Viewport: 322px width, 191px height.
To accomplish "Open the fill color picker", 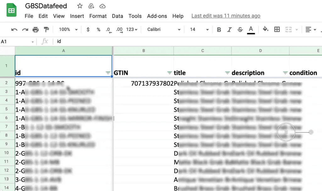I will point(266,29).
